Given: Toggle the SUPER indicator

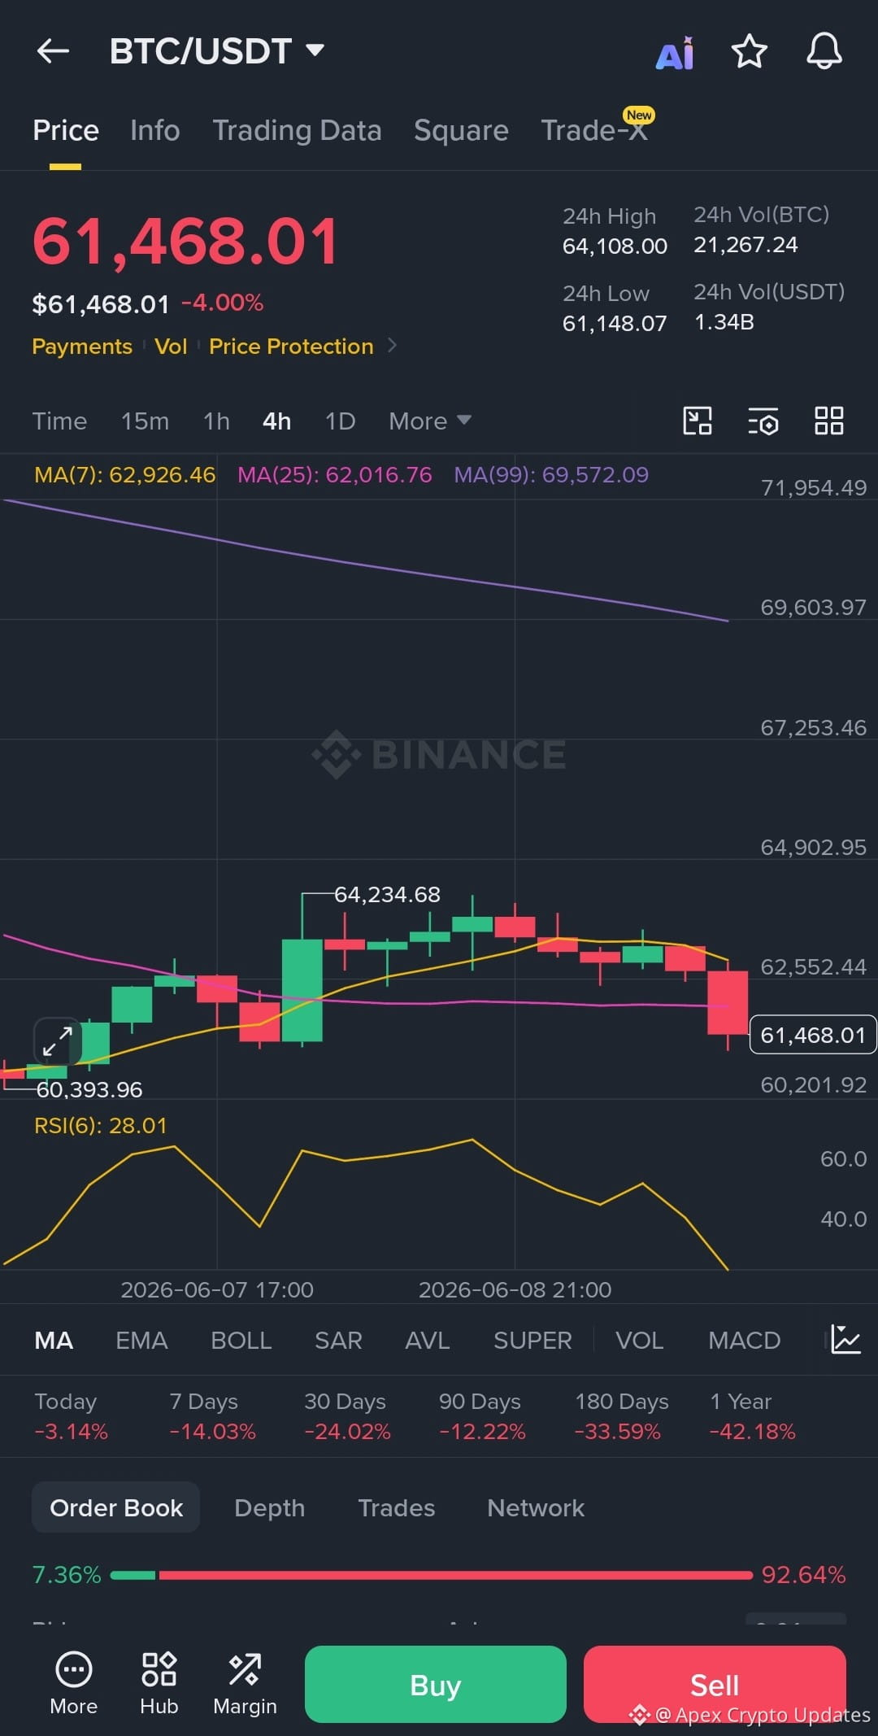Looking at the screenshot, I should (532, 1340).
